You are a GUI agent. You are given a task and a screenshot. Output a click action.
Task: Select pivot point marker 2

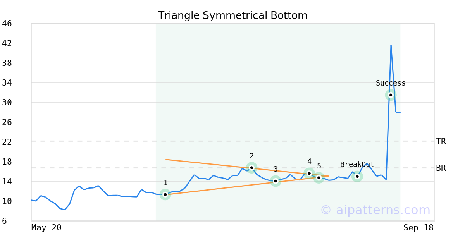[251, 168]
